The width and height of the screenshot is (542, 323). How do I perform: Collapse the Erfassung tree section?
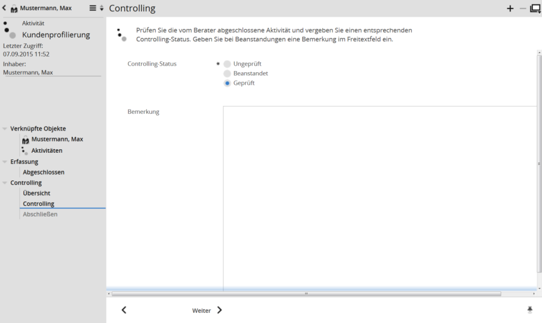click(5, 162)
